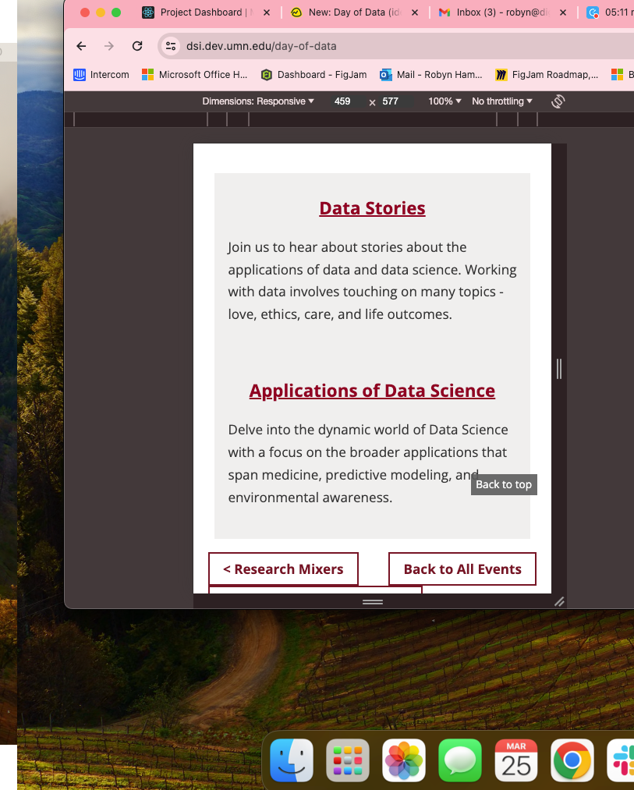
Task: Open site information icon in address bar
Action: click(172, 46)
